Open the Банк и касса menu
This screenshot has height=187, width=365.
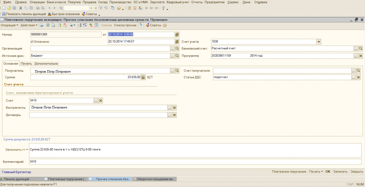(x=56, y=2)
